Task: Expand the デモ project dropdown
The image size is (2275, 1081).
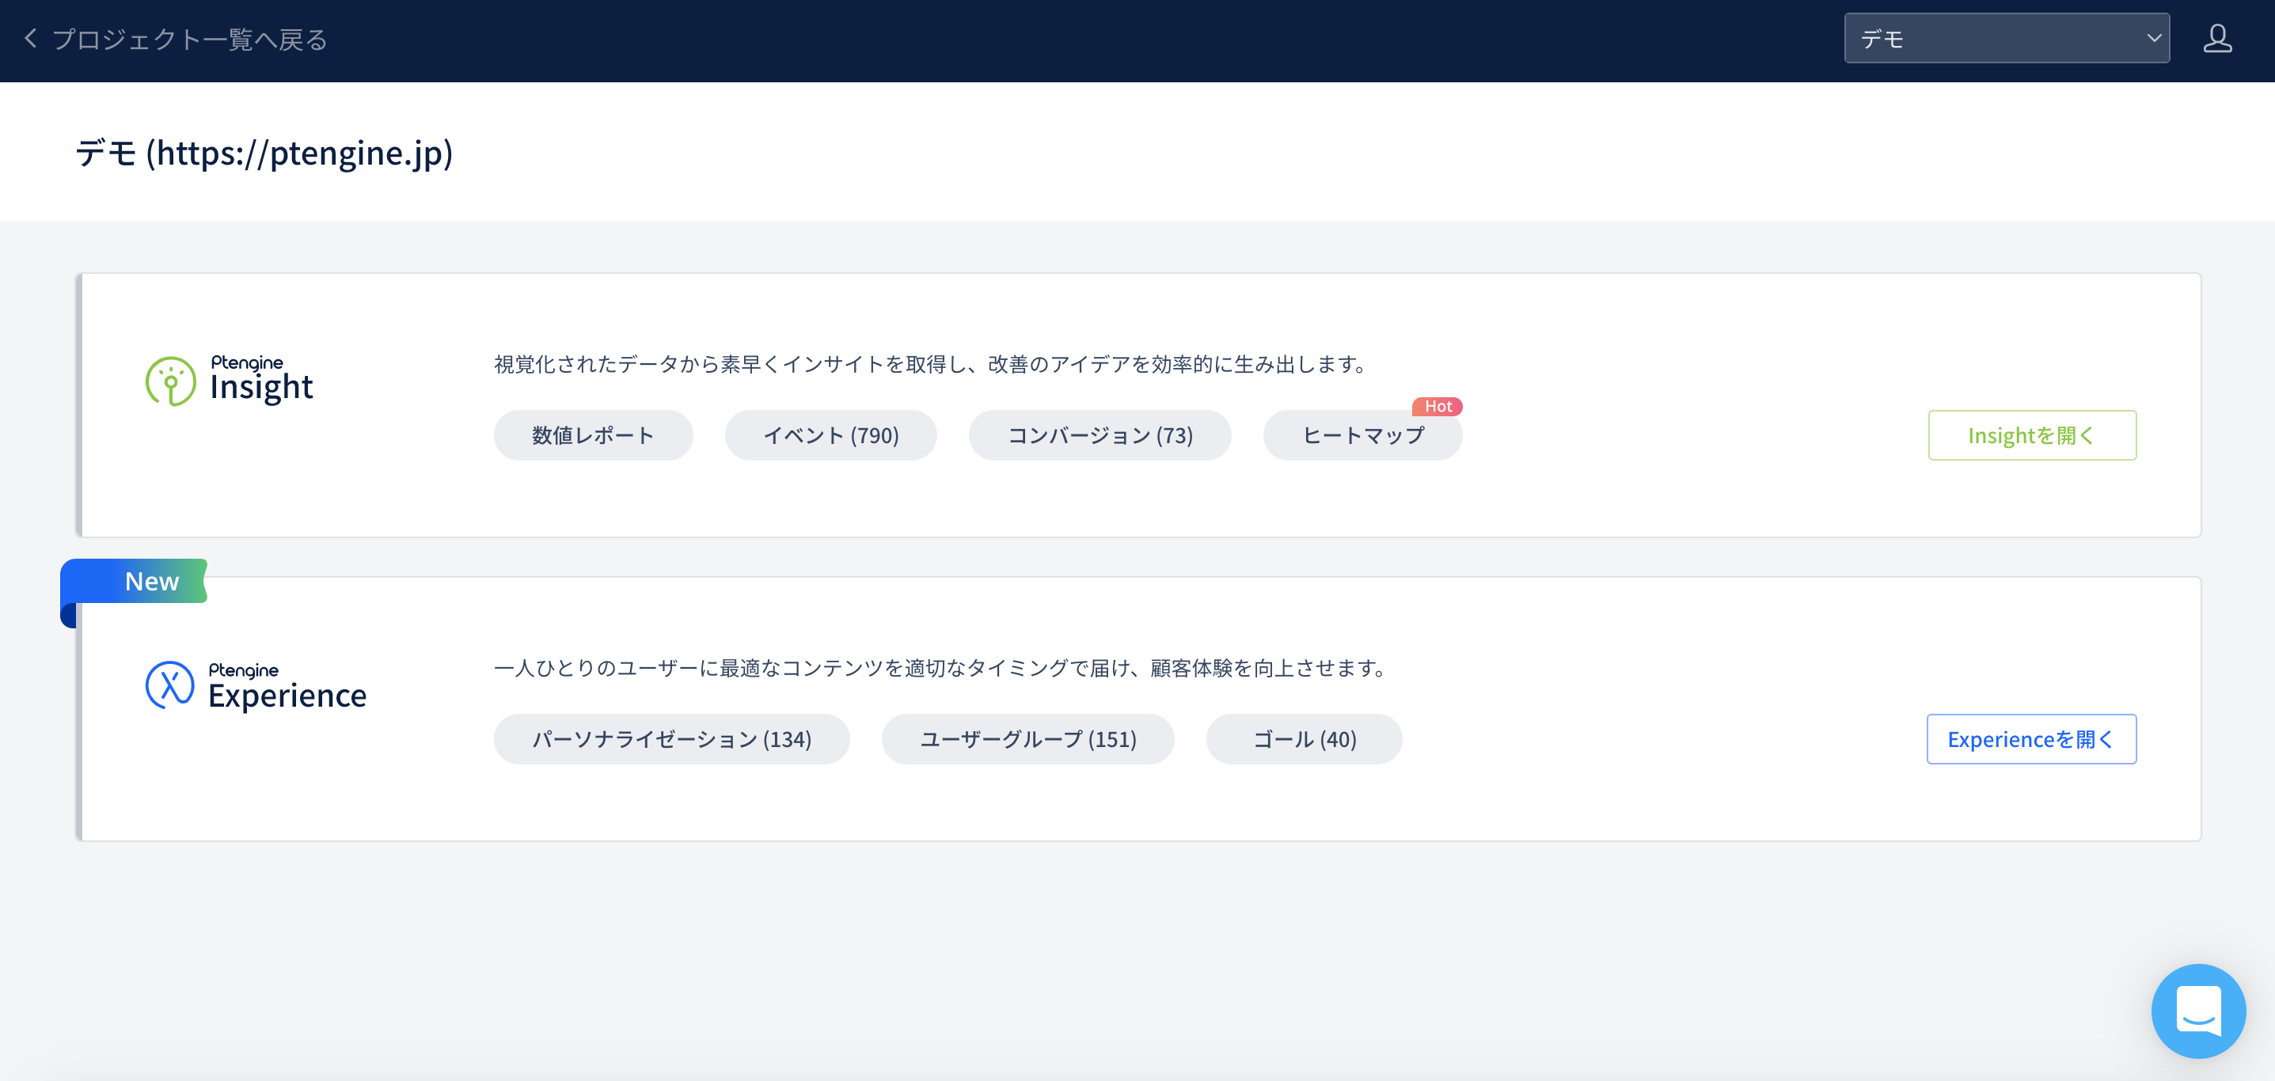Action: click(x=2006, y=39)
